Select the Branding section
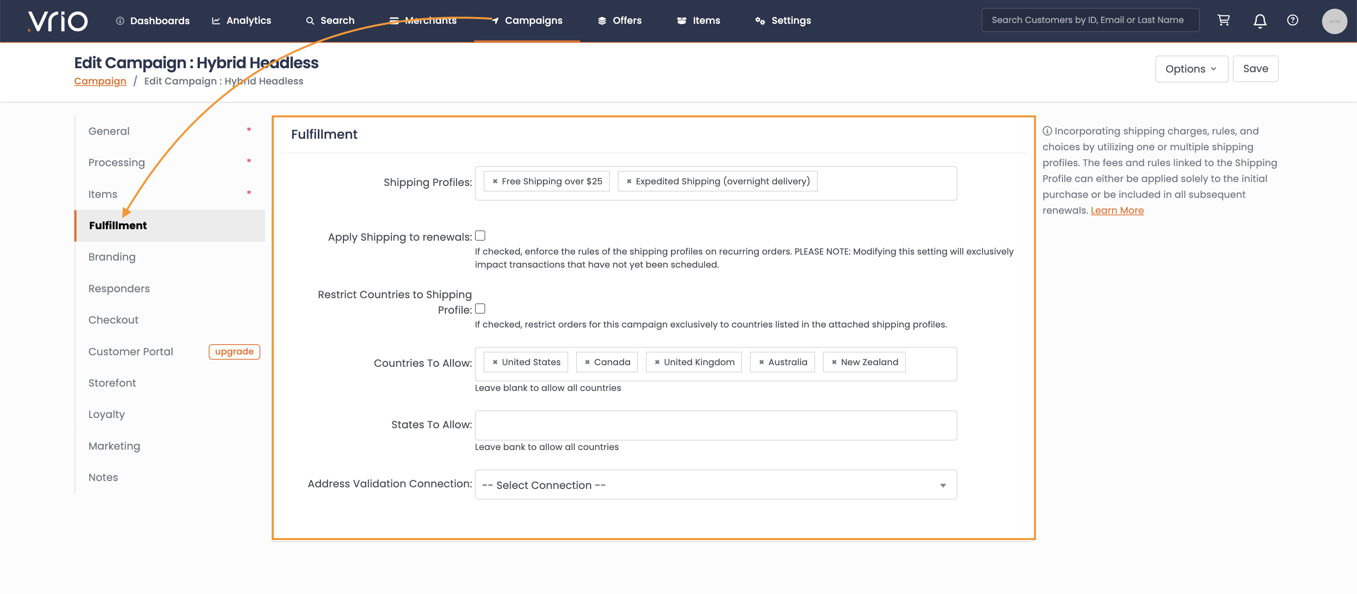The width and height of the screenshot is (1357, 594). (170, 257)
